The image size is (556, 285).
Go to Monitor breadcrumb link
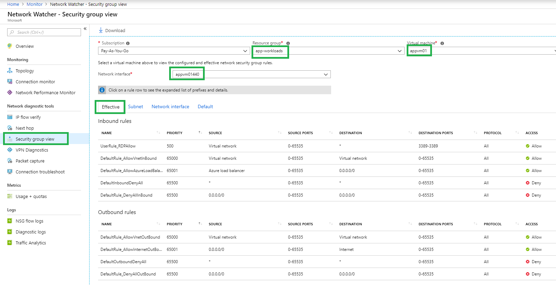click(35, 4)
